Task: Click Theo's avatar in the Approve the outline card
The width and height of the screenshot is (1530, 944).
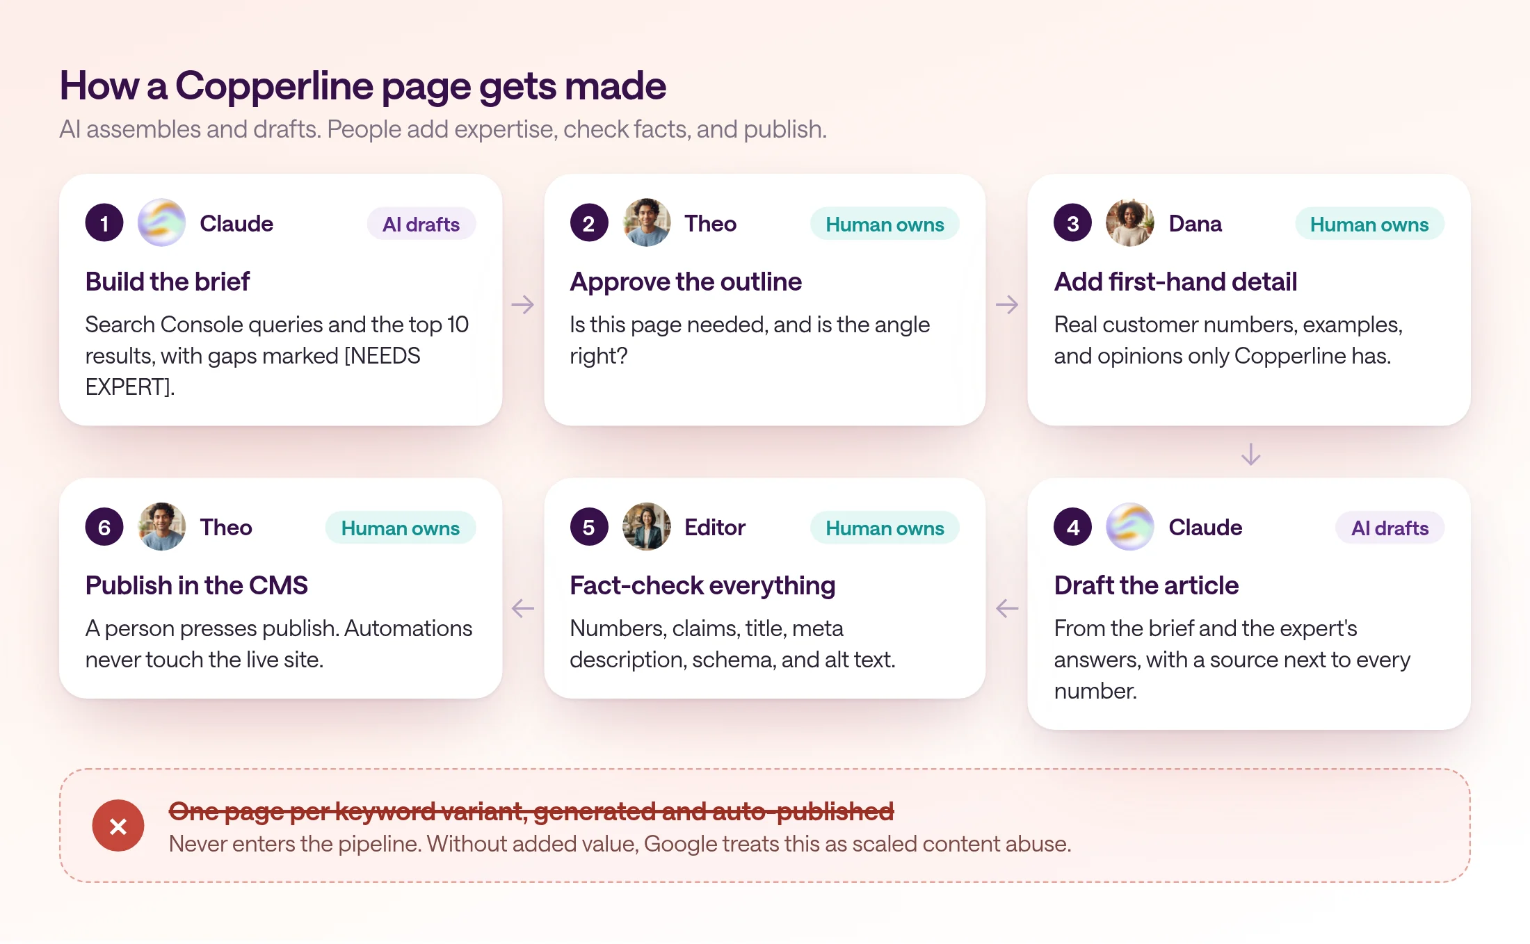Action: click(646, 223)
